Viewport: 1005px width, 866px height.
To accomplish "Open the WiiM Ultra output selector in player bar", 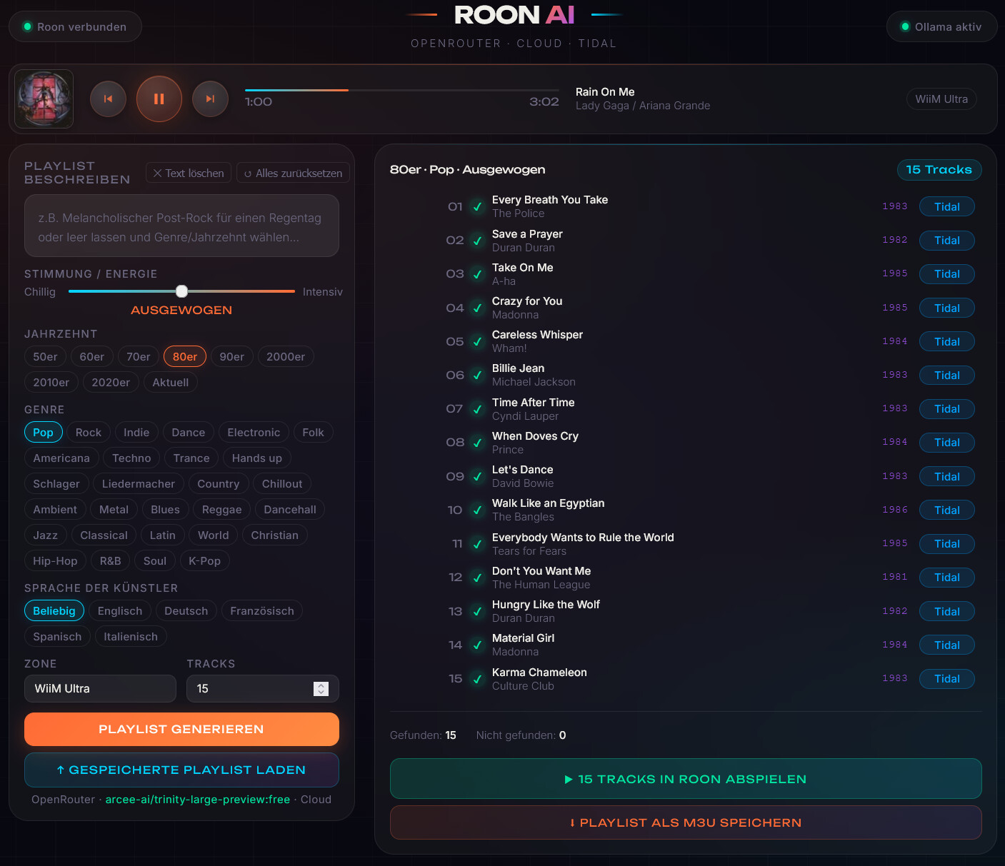I will (941, 99).
